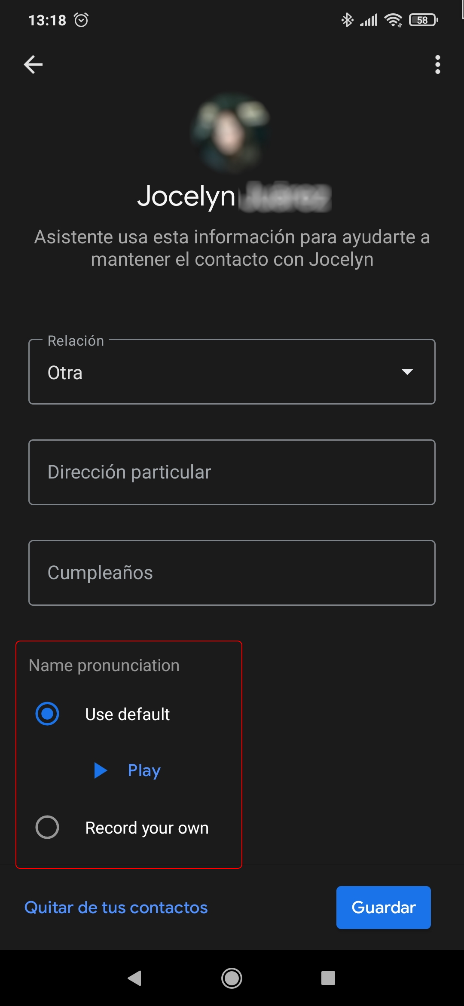Tap the Bluetooth status bar icon
The width and height of the screenshot is (464, 1006).
point(347,20)
